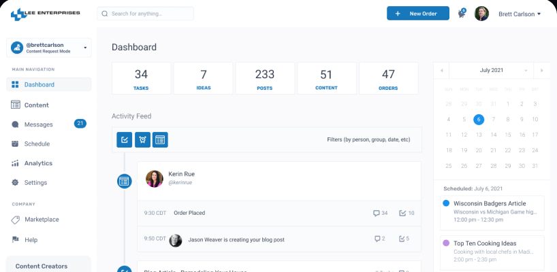The height and width of the screenshot is (272, 557).
Task: Toggle the alarm clock feed filter
Action: pyautogui.click(x=142, y=139)
